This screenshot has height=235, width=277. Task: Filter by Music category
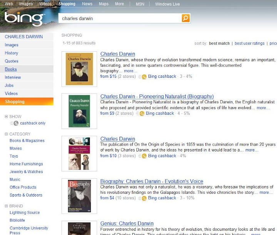(15, 180)
